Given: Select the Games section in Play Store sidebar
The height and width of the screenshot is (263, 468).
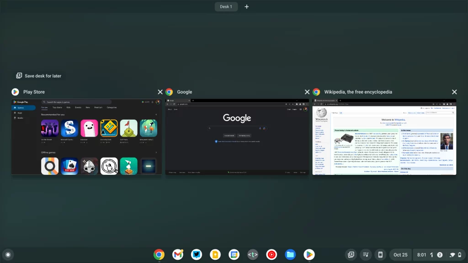Looking at the screenshot, I should click(x=21, y=108).
